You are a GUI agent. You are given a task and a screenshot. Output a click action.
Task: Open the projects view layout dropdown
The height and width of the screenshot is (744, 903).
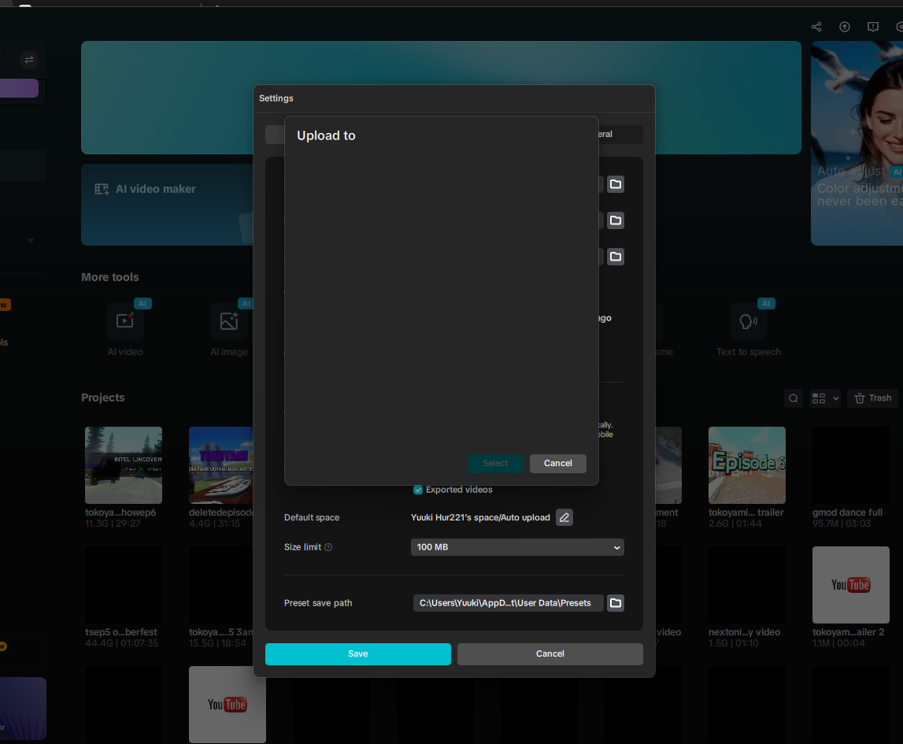coord(824,398)
